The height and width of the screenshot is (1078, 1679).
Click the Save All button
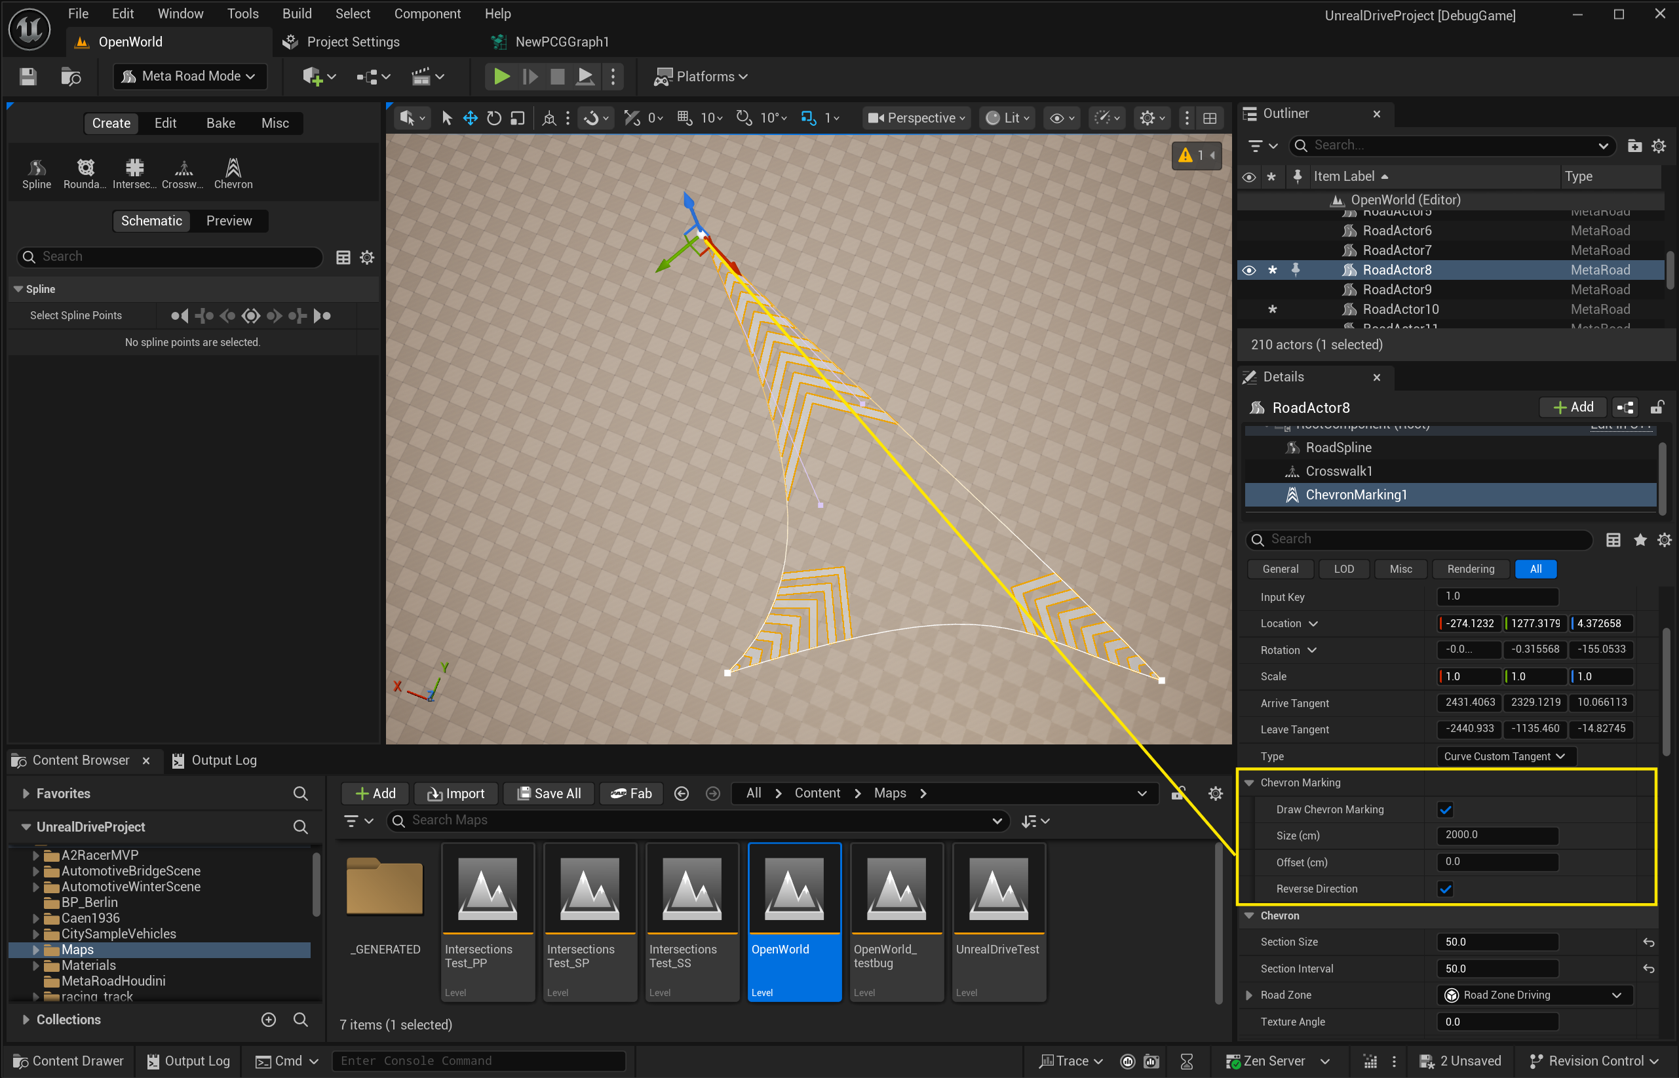tap(549, 793)
